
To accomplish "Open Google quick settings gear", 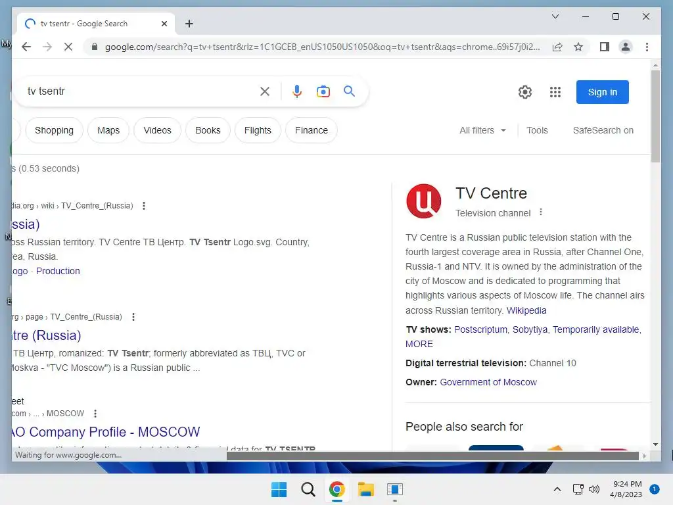I will (525, 92).
